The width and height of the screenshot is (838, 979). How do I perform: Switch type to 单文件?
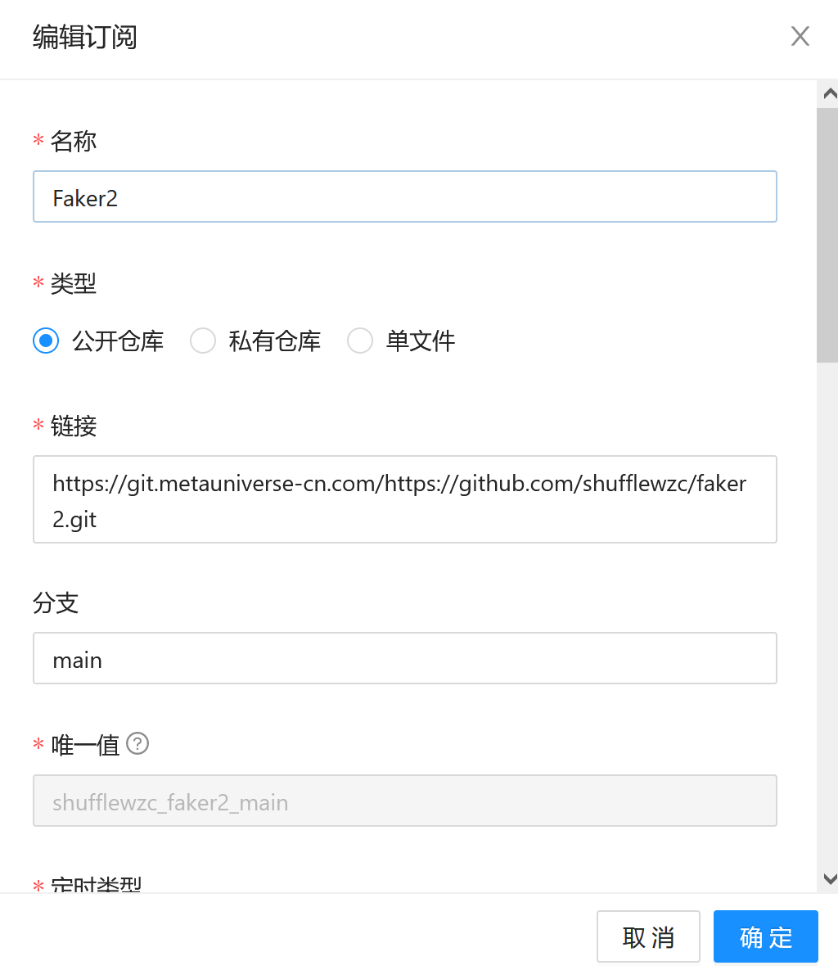(x=360, y=341)
